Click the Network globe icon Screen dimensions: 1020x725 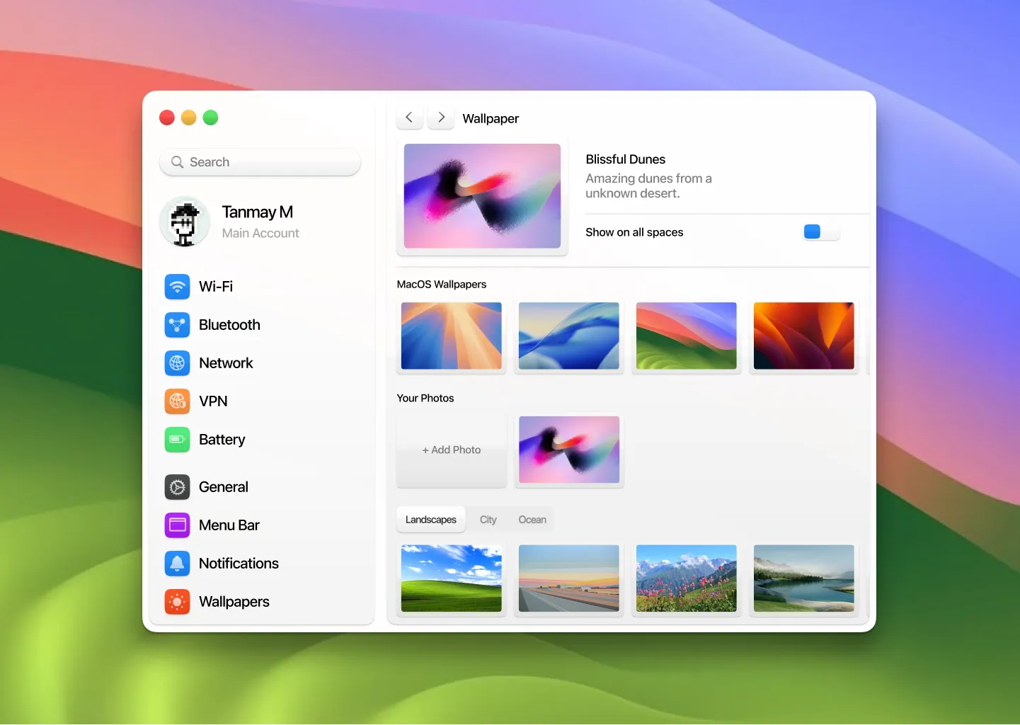coord(177,363)
